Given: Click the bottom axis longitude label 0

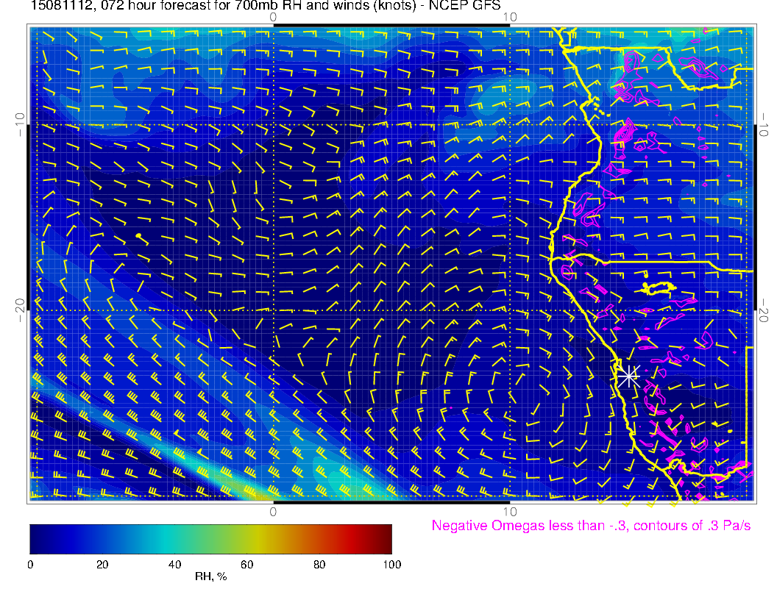Looking at the screenshot, I should 273,511.
